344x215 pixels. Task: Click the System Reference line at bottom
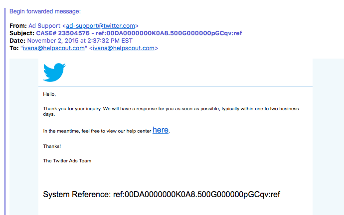(165, 194)
